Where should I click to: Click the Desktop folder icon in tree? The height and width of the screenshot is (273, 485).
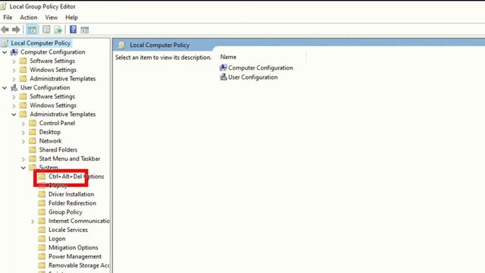(x=33, y=132)
